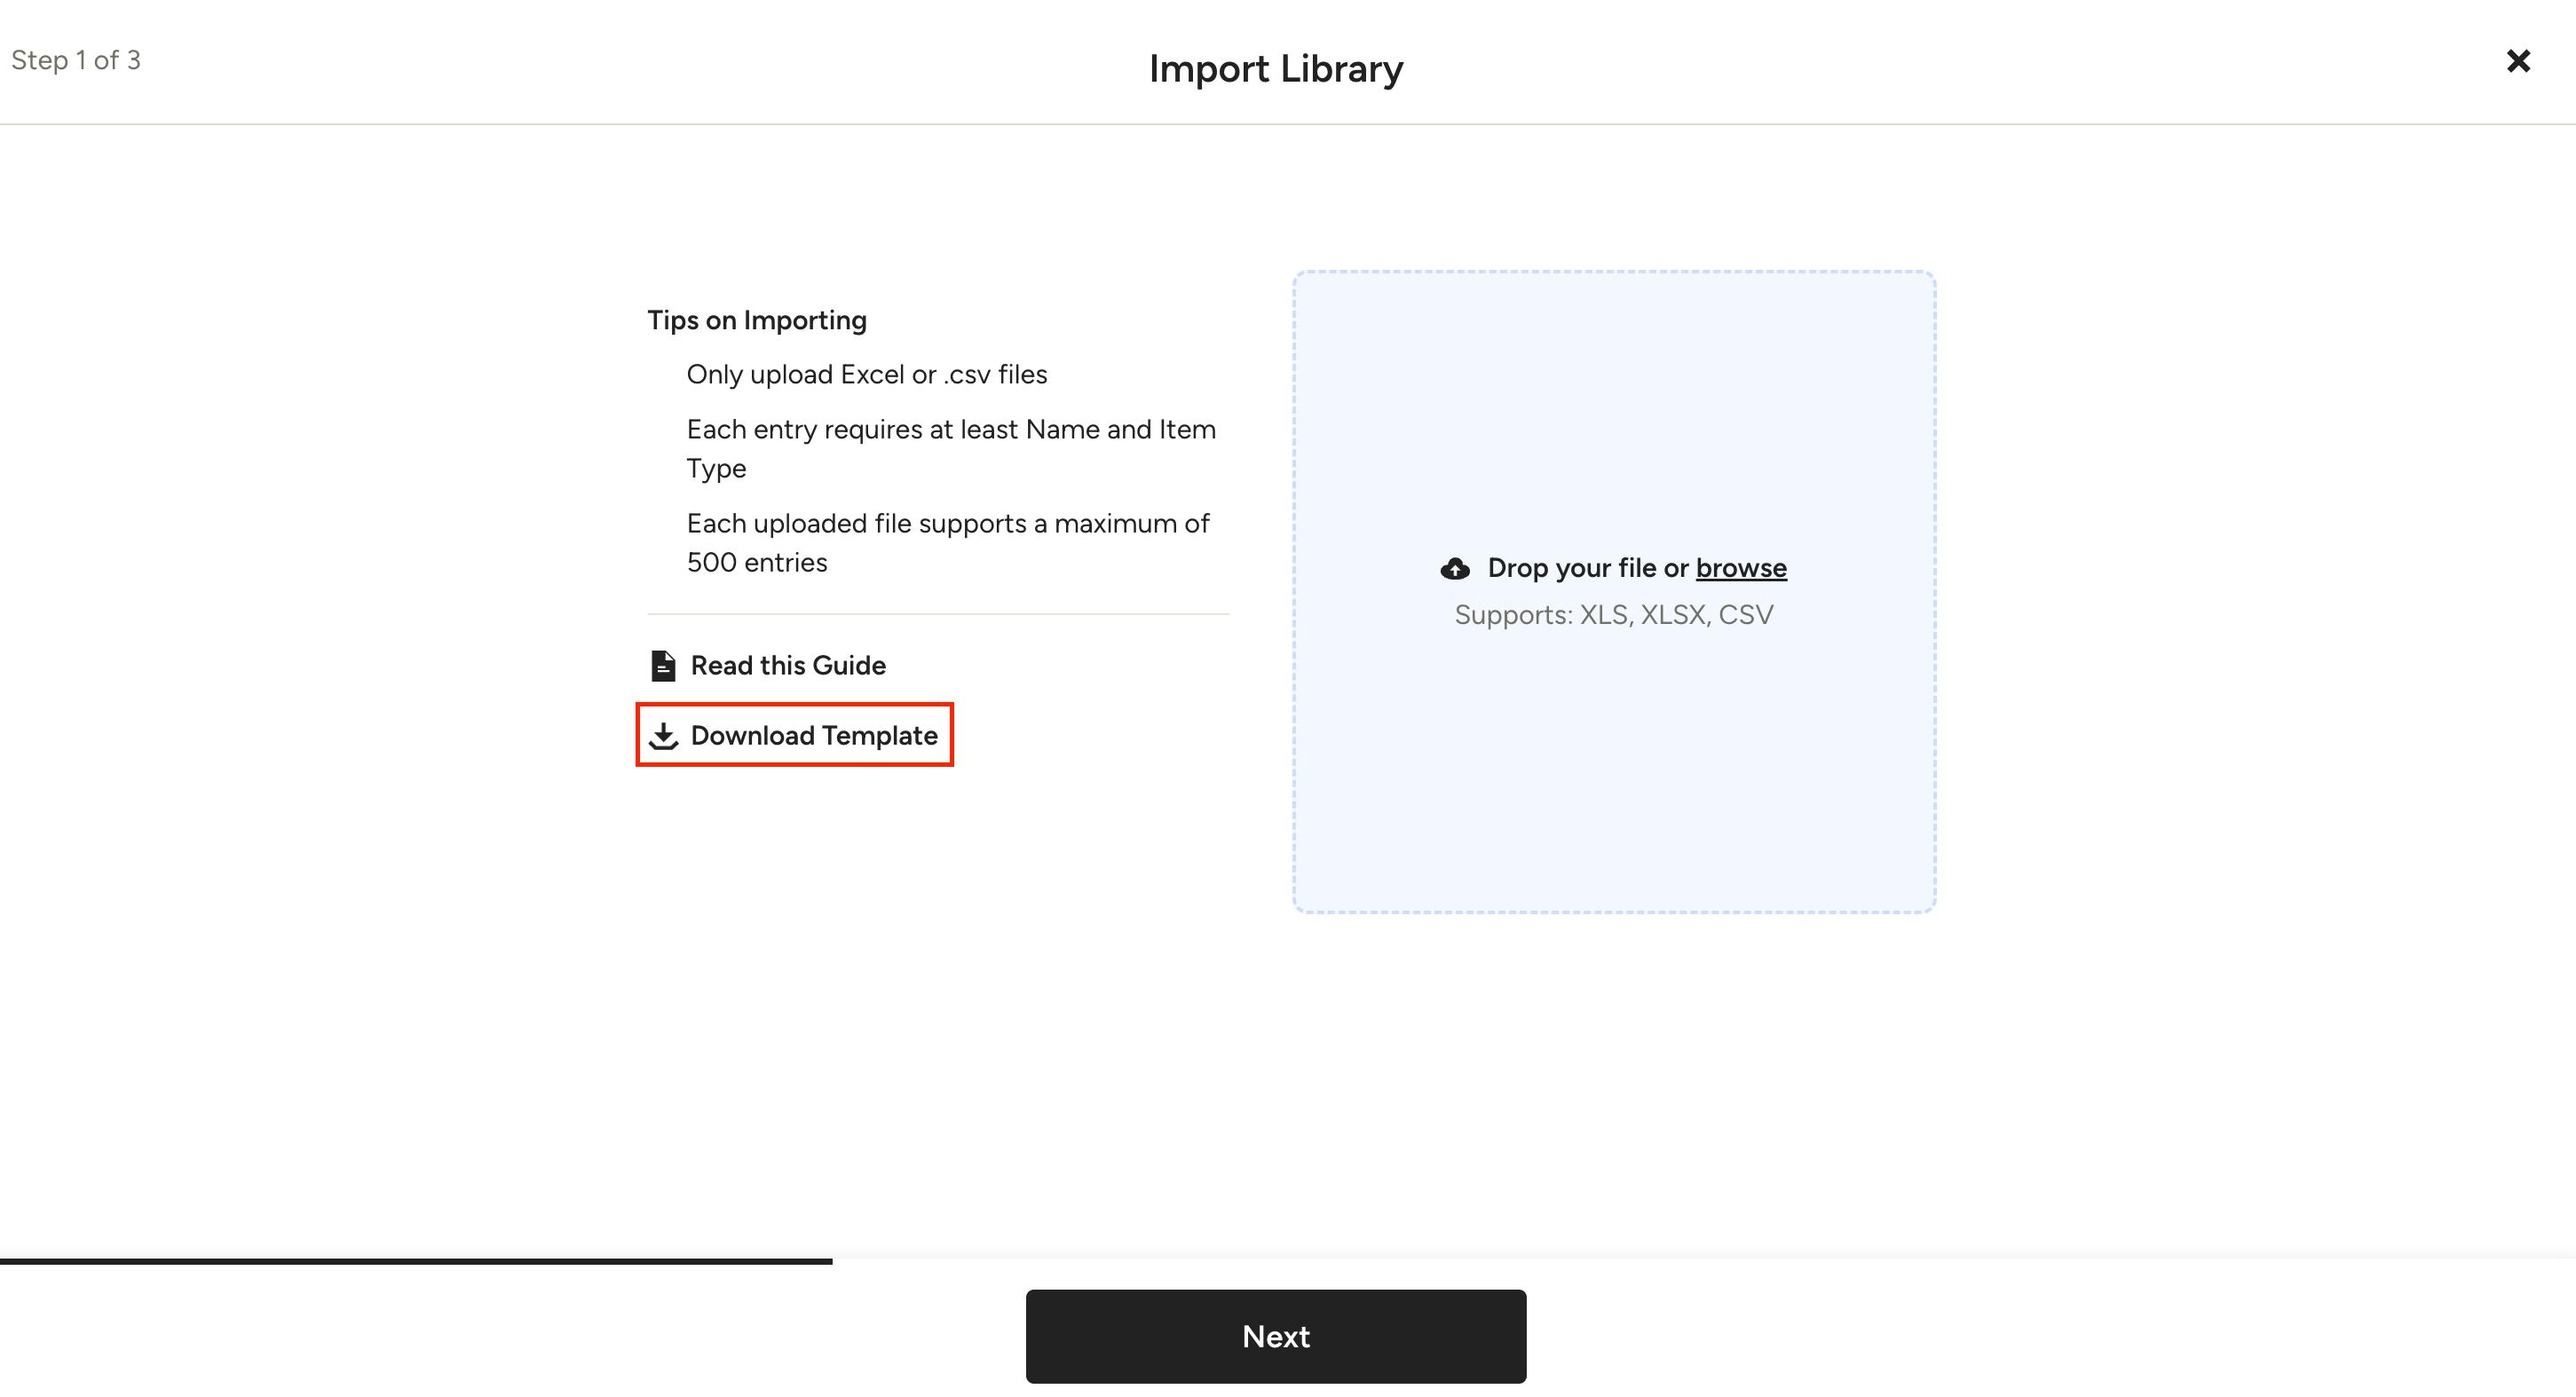Click the document icon beside Read this Guide

[663, 665]
